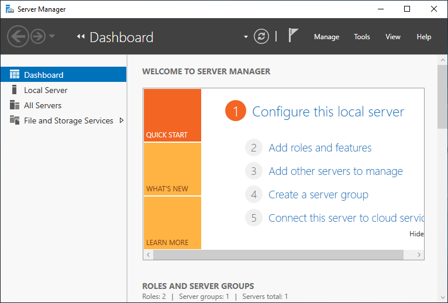
Task: Hide the welcome tile panel
Action: point(416,234)
